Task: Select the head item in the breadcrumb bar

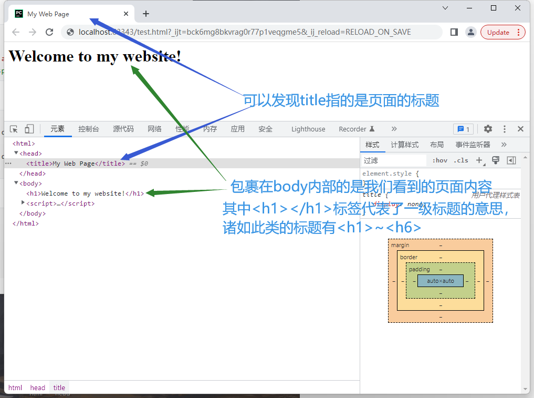Action: [x=37, y=387]
